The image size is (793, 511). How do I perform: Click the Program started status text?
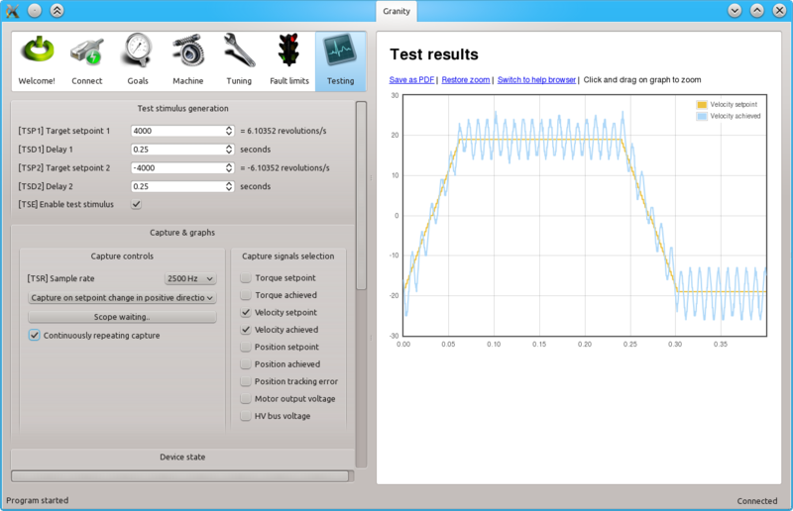(x=38, y=500)
